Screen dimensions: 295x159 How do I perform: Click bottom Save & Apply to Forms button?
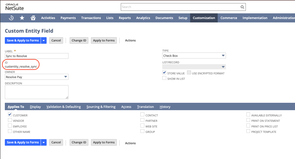(x=23, y=143)
